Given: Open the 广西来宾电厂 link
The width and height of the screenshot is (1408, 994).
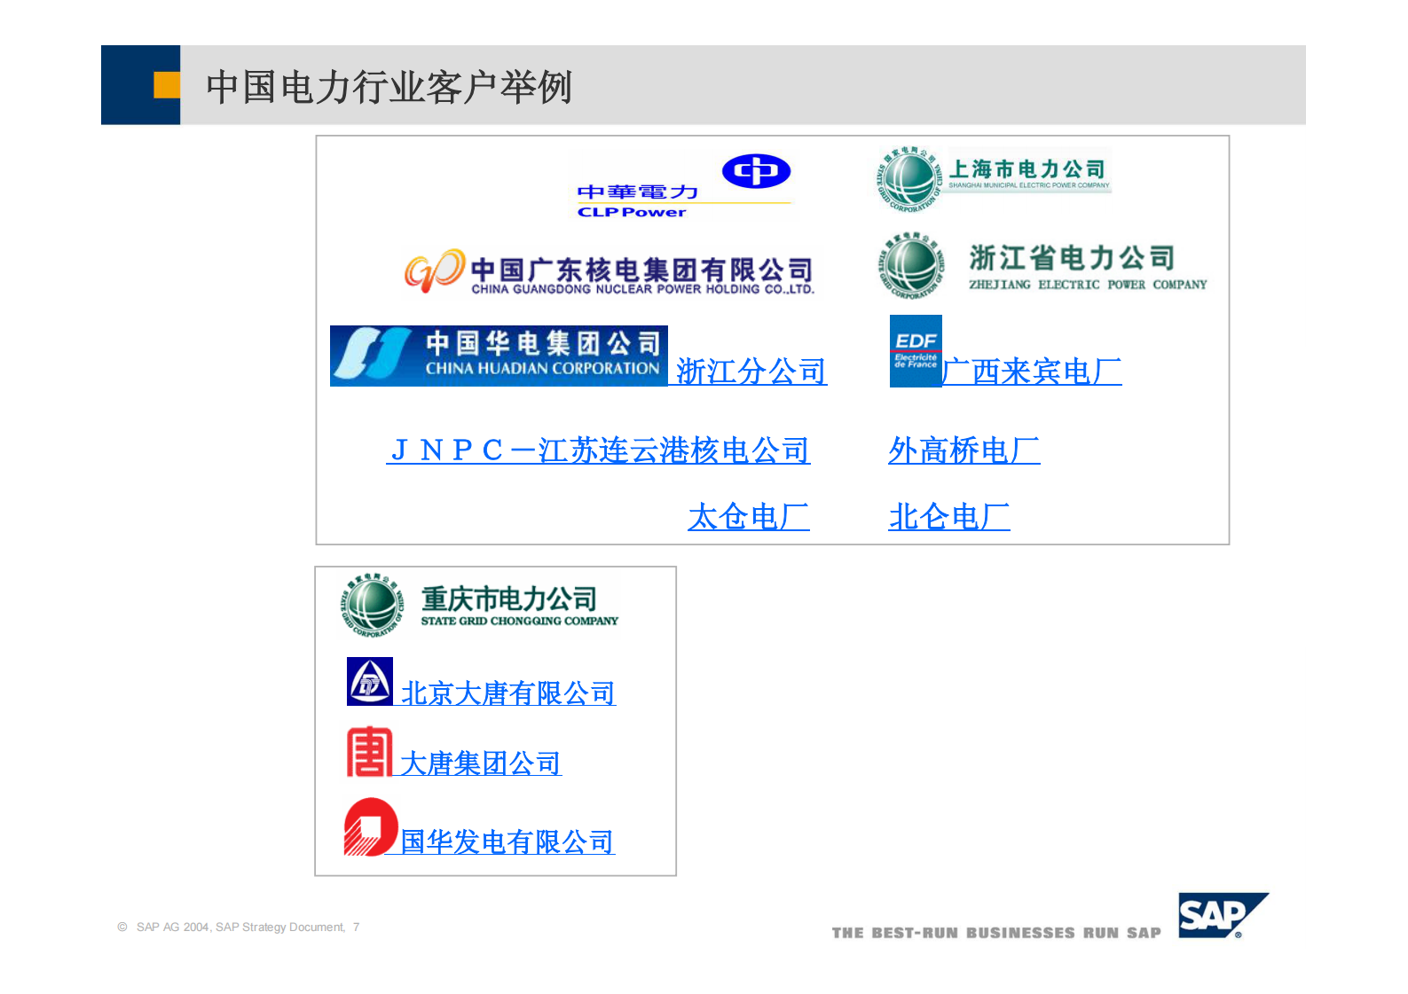Looking at the screenshot, I should (1032, 372).
